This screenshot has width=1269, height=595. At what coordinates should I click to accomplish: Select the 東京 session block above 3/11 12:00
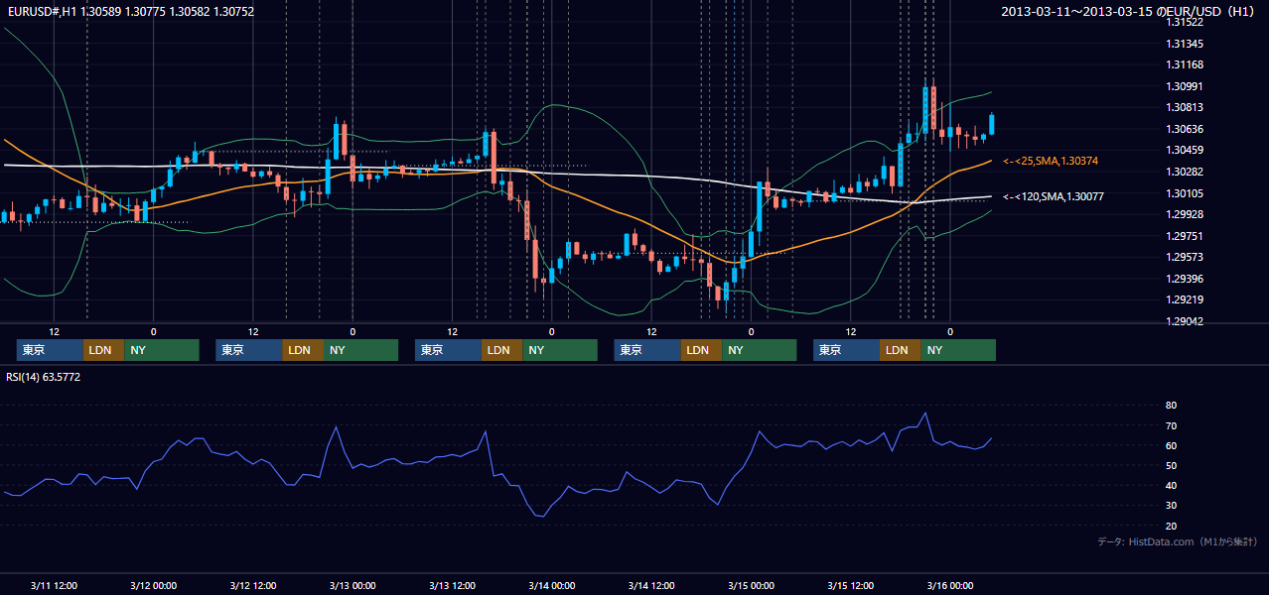pyautogui.click(x=50, y=350)
